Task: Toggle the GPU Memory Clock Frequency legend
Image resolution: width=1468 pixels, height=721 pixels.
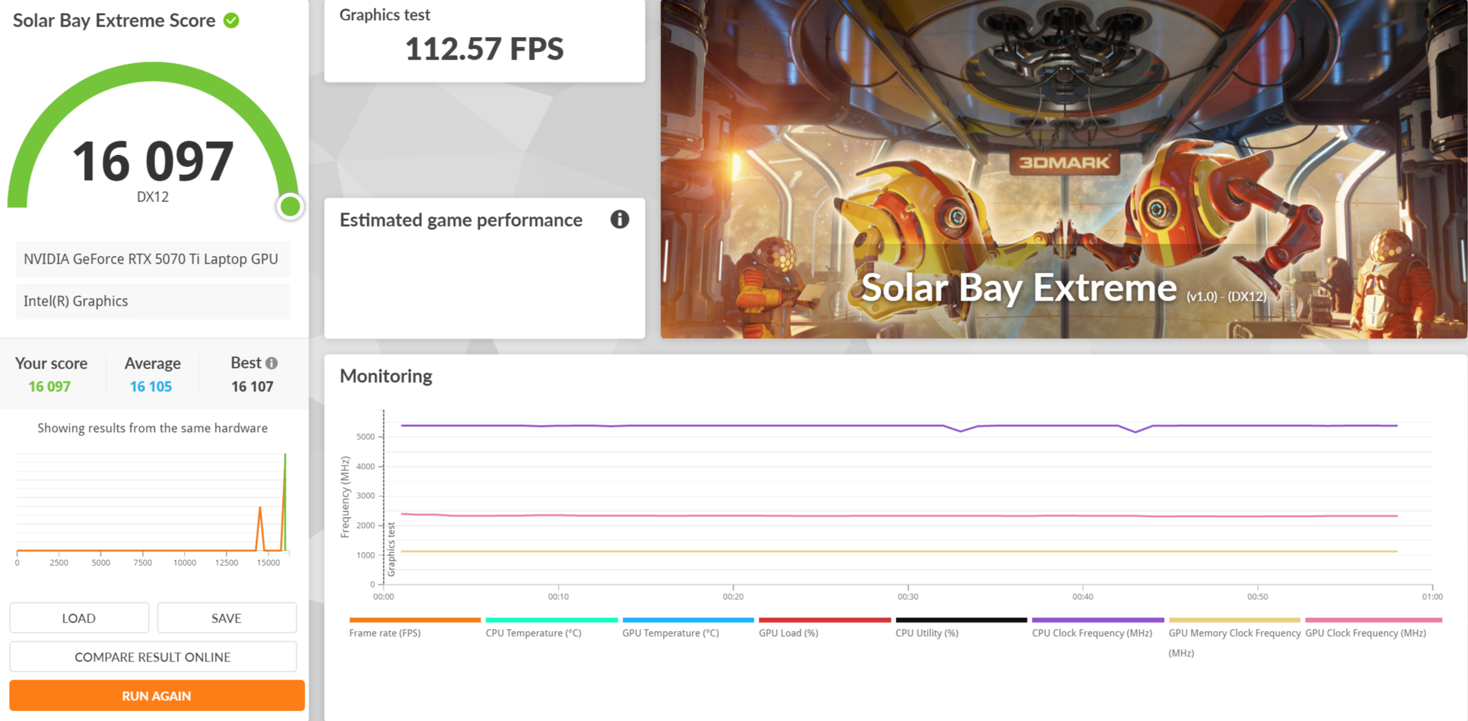Action: pyautogui.click(x=1234, y=643)
